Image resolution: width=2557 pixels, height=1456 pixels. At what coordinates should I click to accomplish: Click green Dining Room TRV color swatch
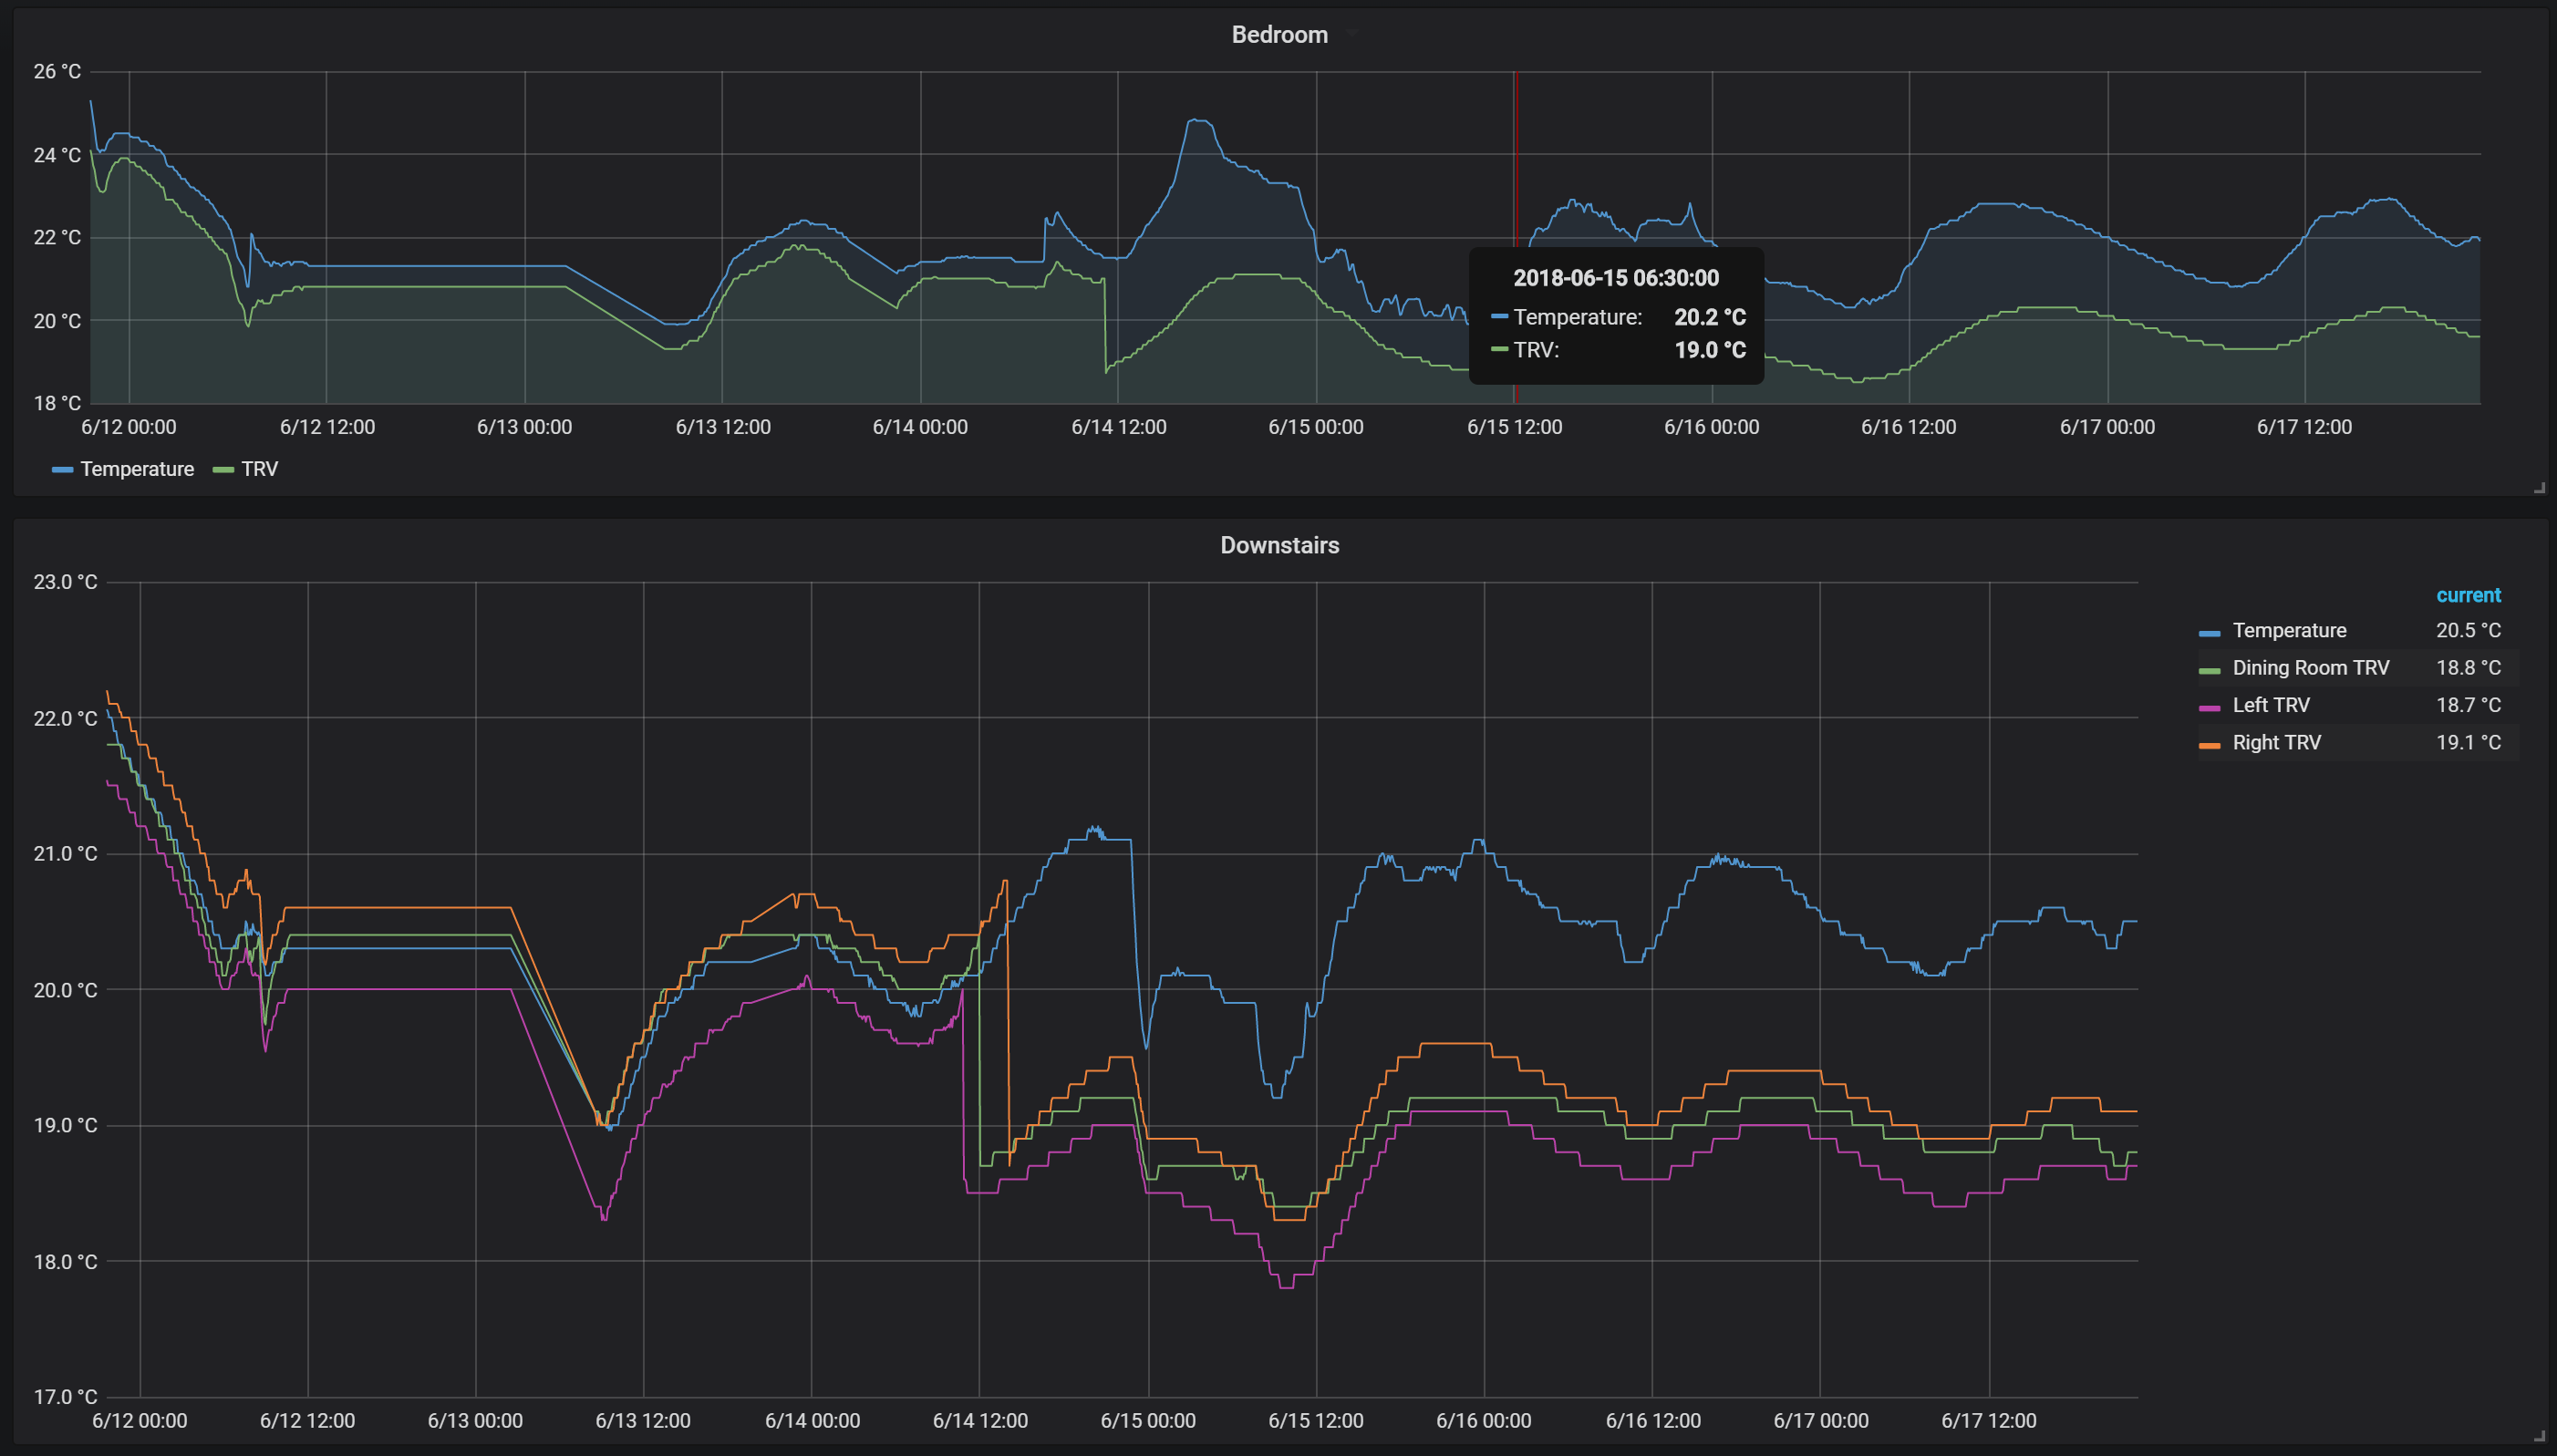[2209, 670]
